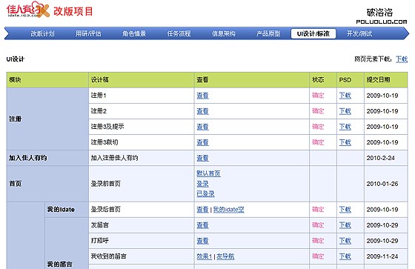Switch to the 产品原型 tab
Viewport: 415px width, 269px height.
click(268, 33)
